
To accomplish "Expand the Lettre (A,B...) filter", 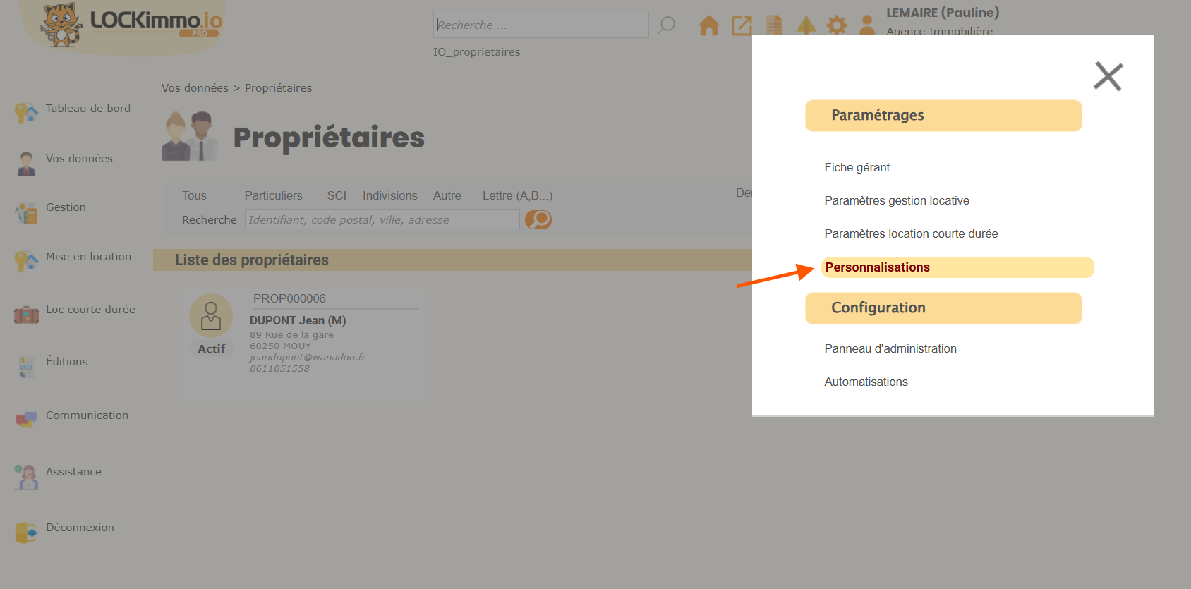I will click(517, 195).
